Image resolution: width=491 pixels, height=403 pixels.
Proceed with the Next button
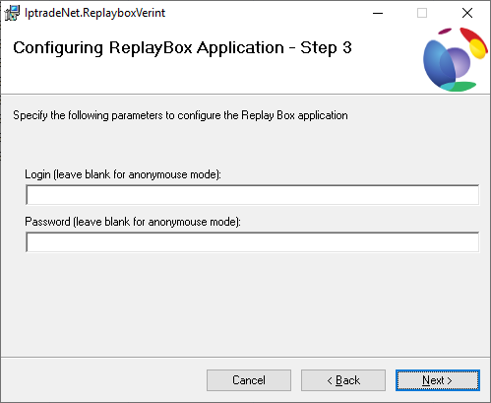[x=438, y=380]
